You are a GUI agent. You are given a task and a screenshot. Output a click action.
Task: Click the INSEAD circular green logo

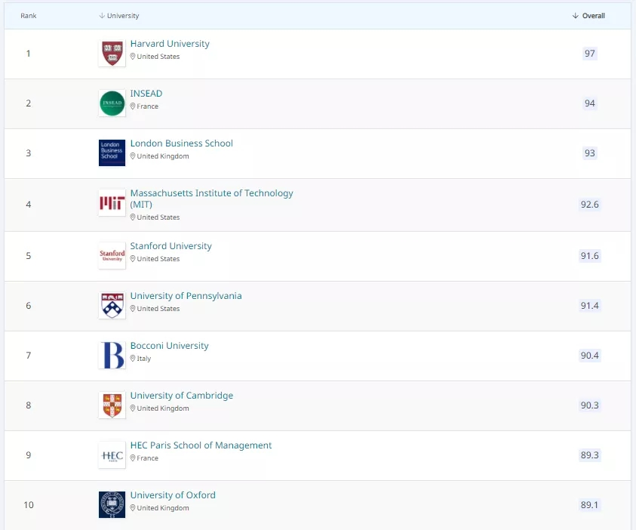pos(112,103)
